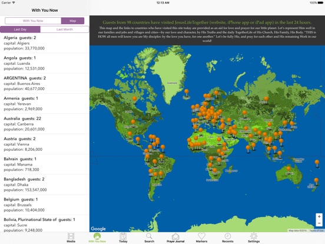The image size is (325, 244).
Task: Click the Greenland label on the map
Action: point(172,83)
